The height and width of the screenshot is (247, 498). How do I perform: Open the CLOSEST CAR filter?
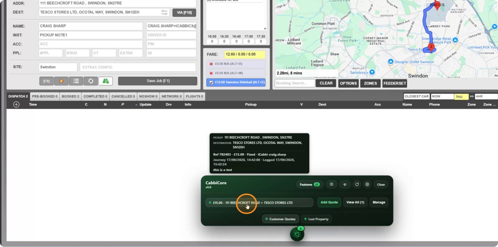point(417,96)
